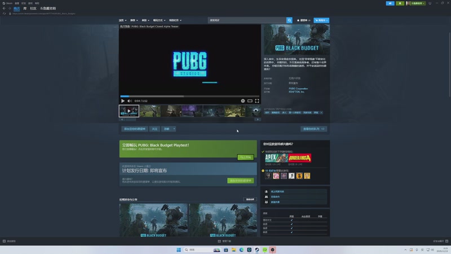Expand the third store nav dropdown (Categories)
This screenshot has height=254, width=451.
[x=145, y=20]
